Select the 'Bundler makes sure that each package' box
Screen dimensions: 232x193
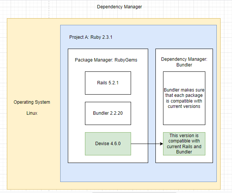(x=184, y=98)
